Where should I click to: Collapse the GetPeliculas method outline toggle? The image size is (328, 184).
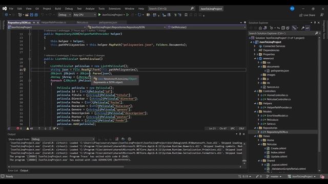pyautogui.click(x=30, y=59)
